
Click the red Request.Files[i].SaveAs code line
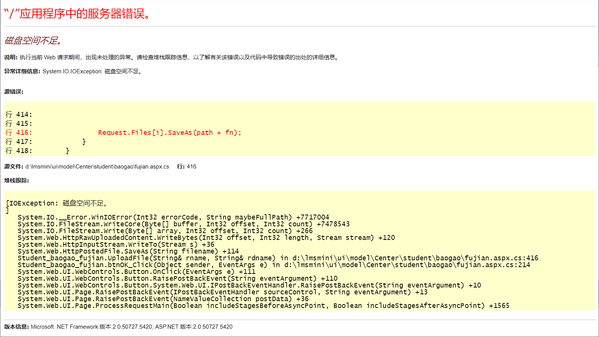pyautogui.click(x=169, y=133)
